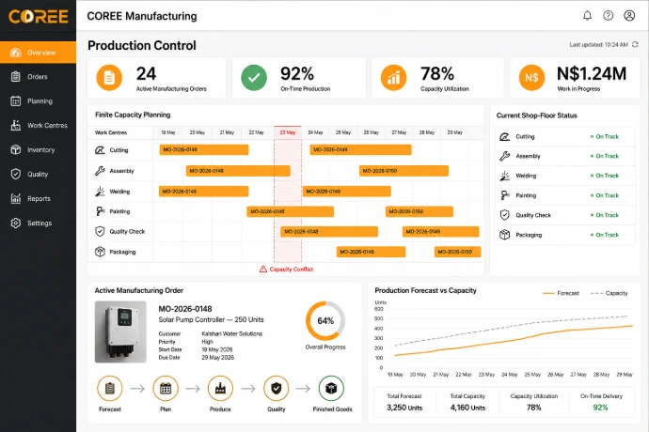649x432 pixels.
Task: Click the Quality Check shield icon in Gantt
Action: (100, 232)
